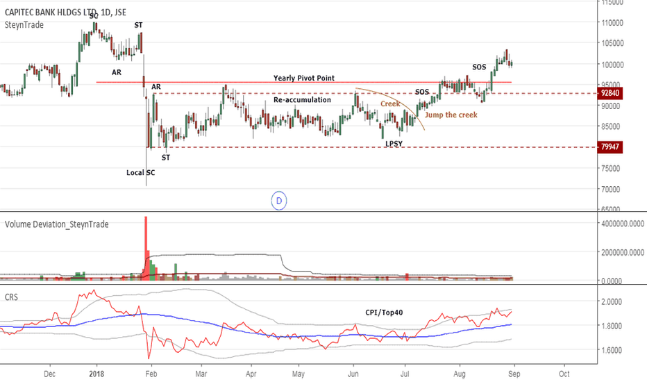The image size is (647, 382).
Task: Click 1.6000 on the CRS axis
Action: 612,350
